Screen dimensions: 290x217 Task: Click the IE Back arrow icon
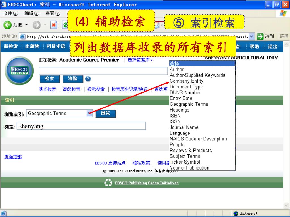(7, 25)
